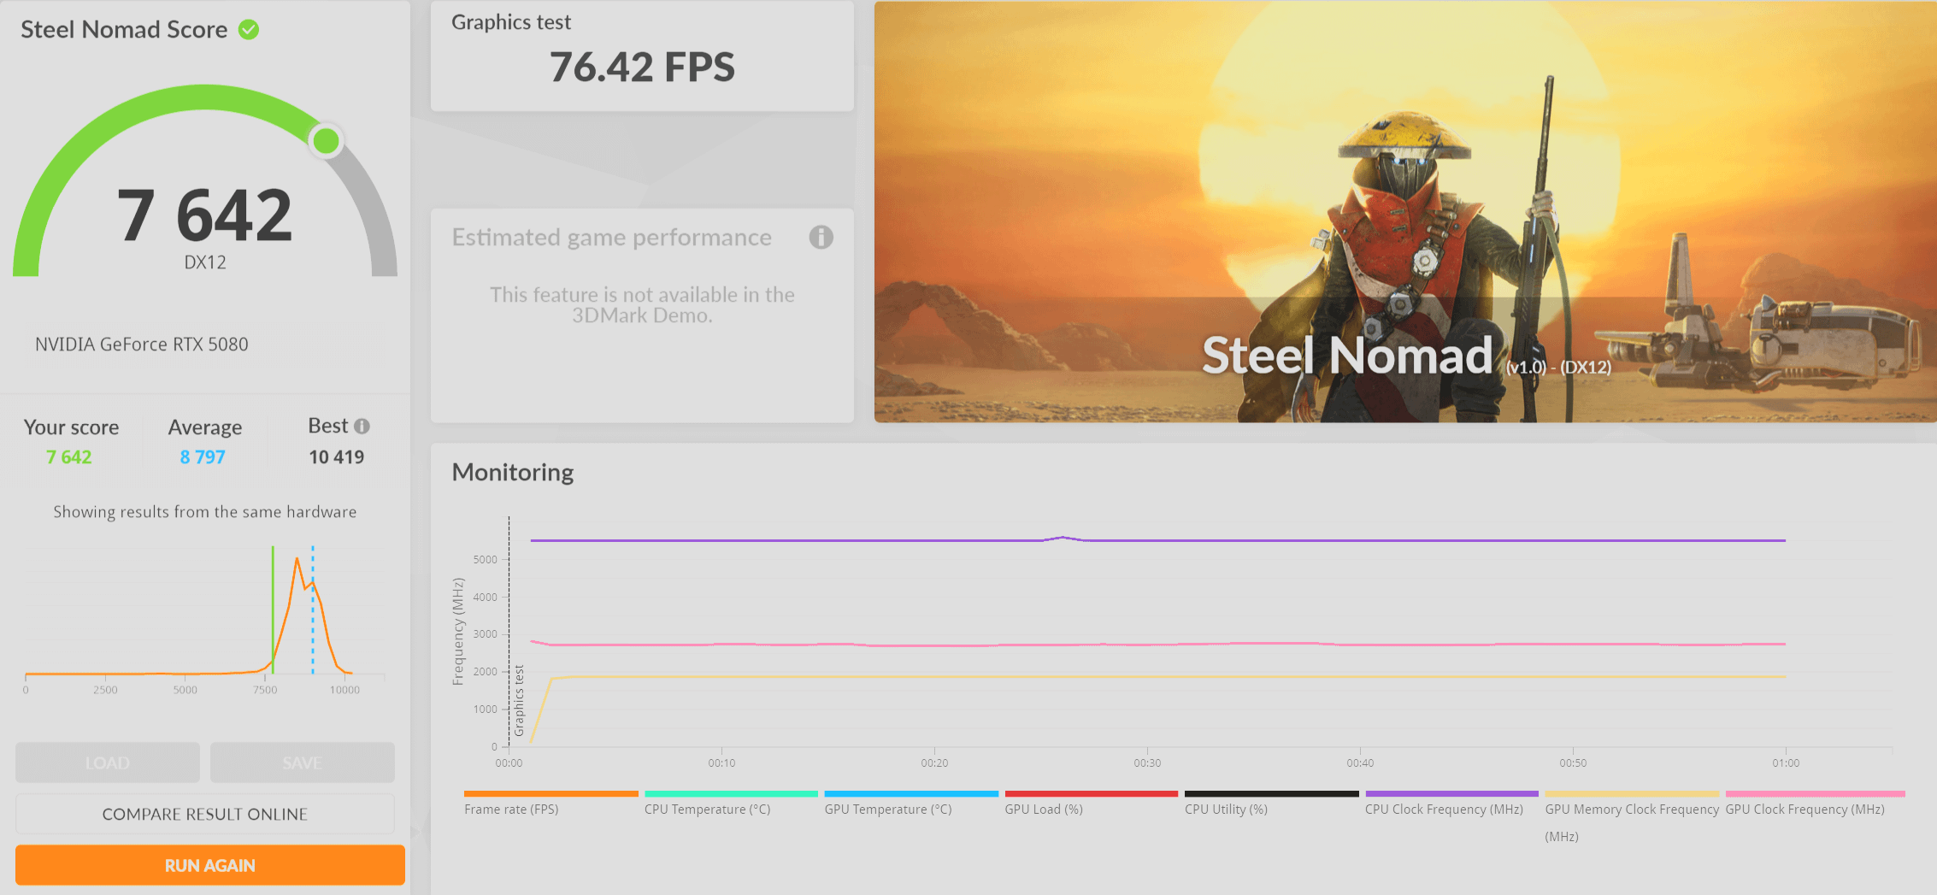The width and height of the screenshot is (1937, 895).
Task: Click the Graphics test FPS panel
Action: pyautogui.click(x=642, y=56)
